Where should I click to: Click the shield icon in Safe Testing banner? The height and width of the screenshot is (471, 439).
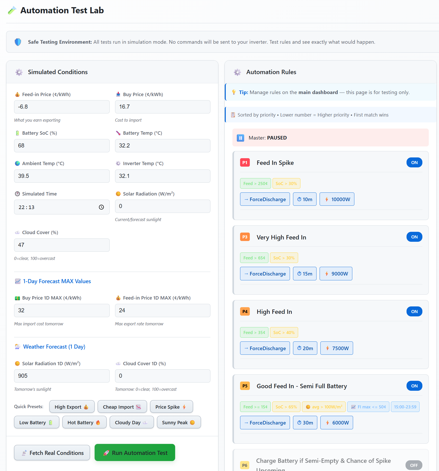point(18,42)
